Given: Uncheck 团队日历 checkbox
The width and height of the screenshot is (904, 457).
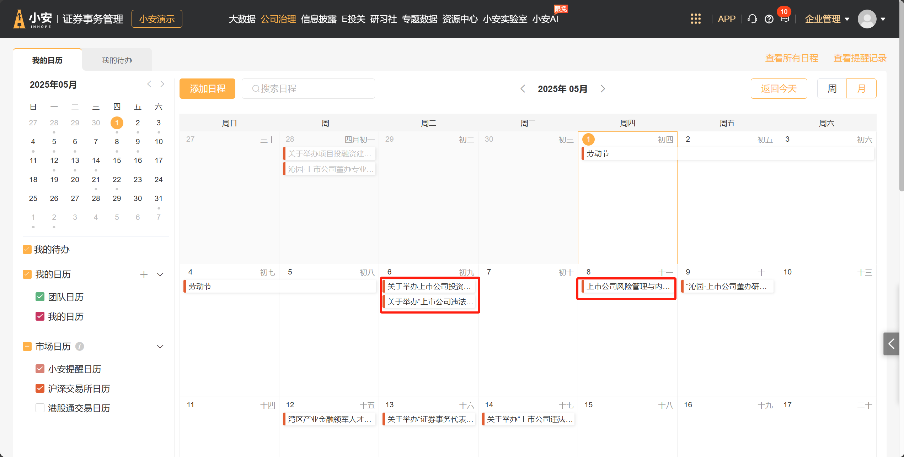Looking at the screenshot, I should (40, 297).
